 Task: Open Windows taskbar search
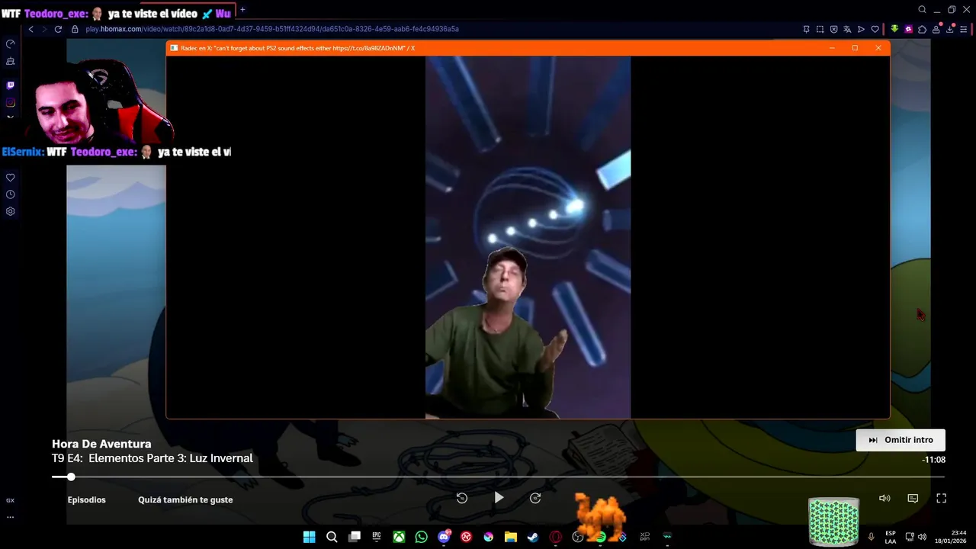(332, 537)
